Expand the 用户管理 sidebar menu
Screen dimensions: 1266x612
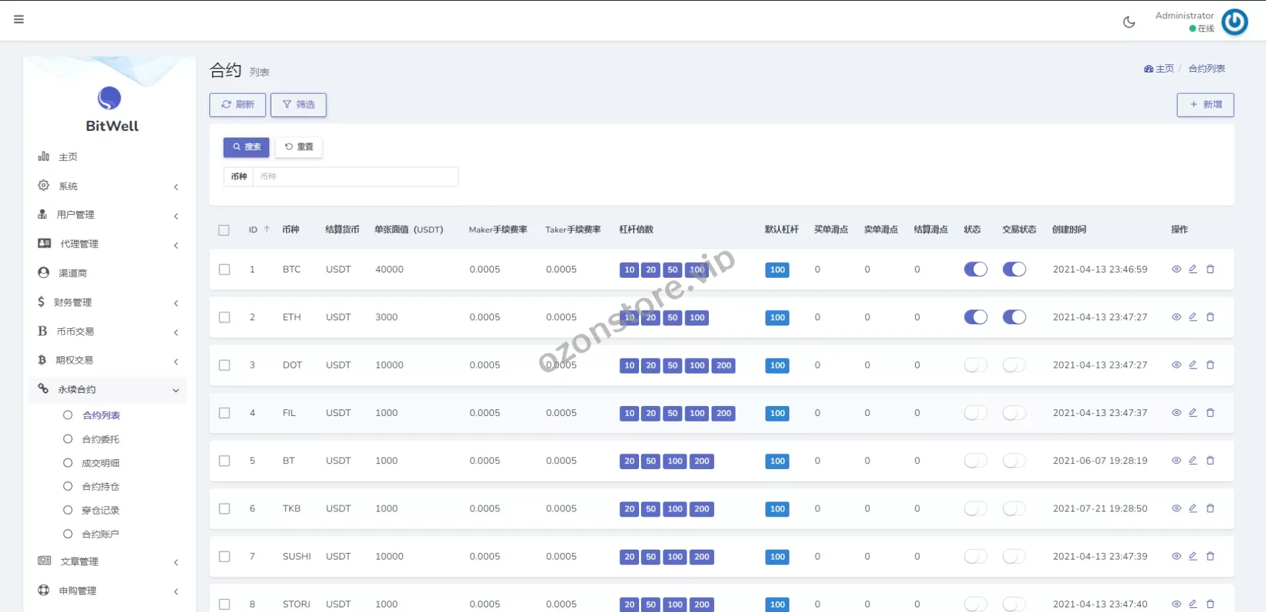coord(107,215)
